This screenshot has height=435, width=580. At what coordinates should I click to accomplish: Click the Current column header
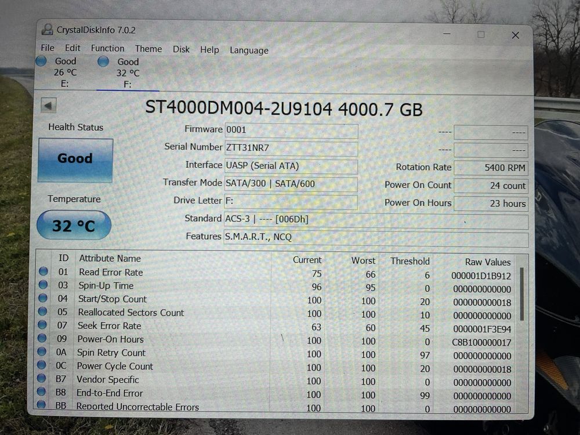[307, 260]
